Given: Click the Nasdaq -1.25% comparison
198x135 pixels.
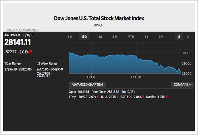Looking at the screenshot, I should pos(157,97).
